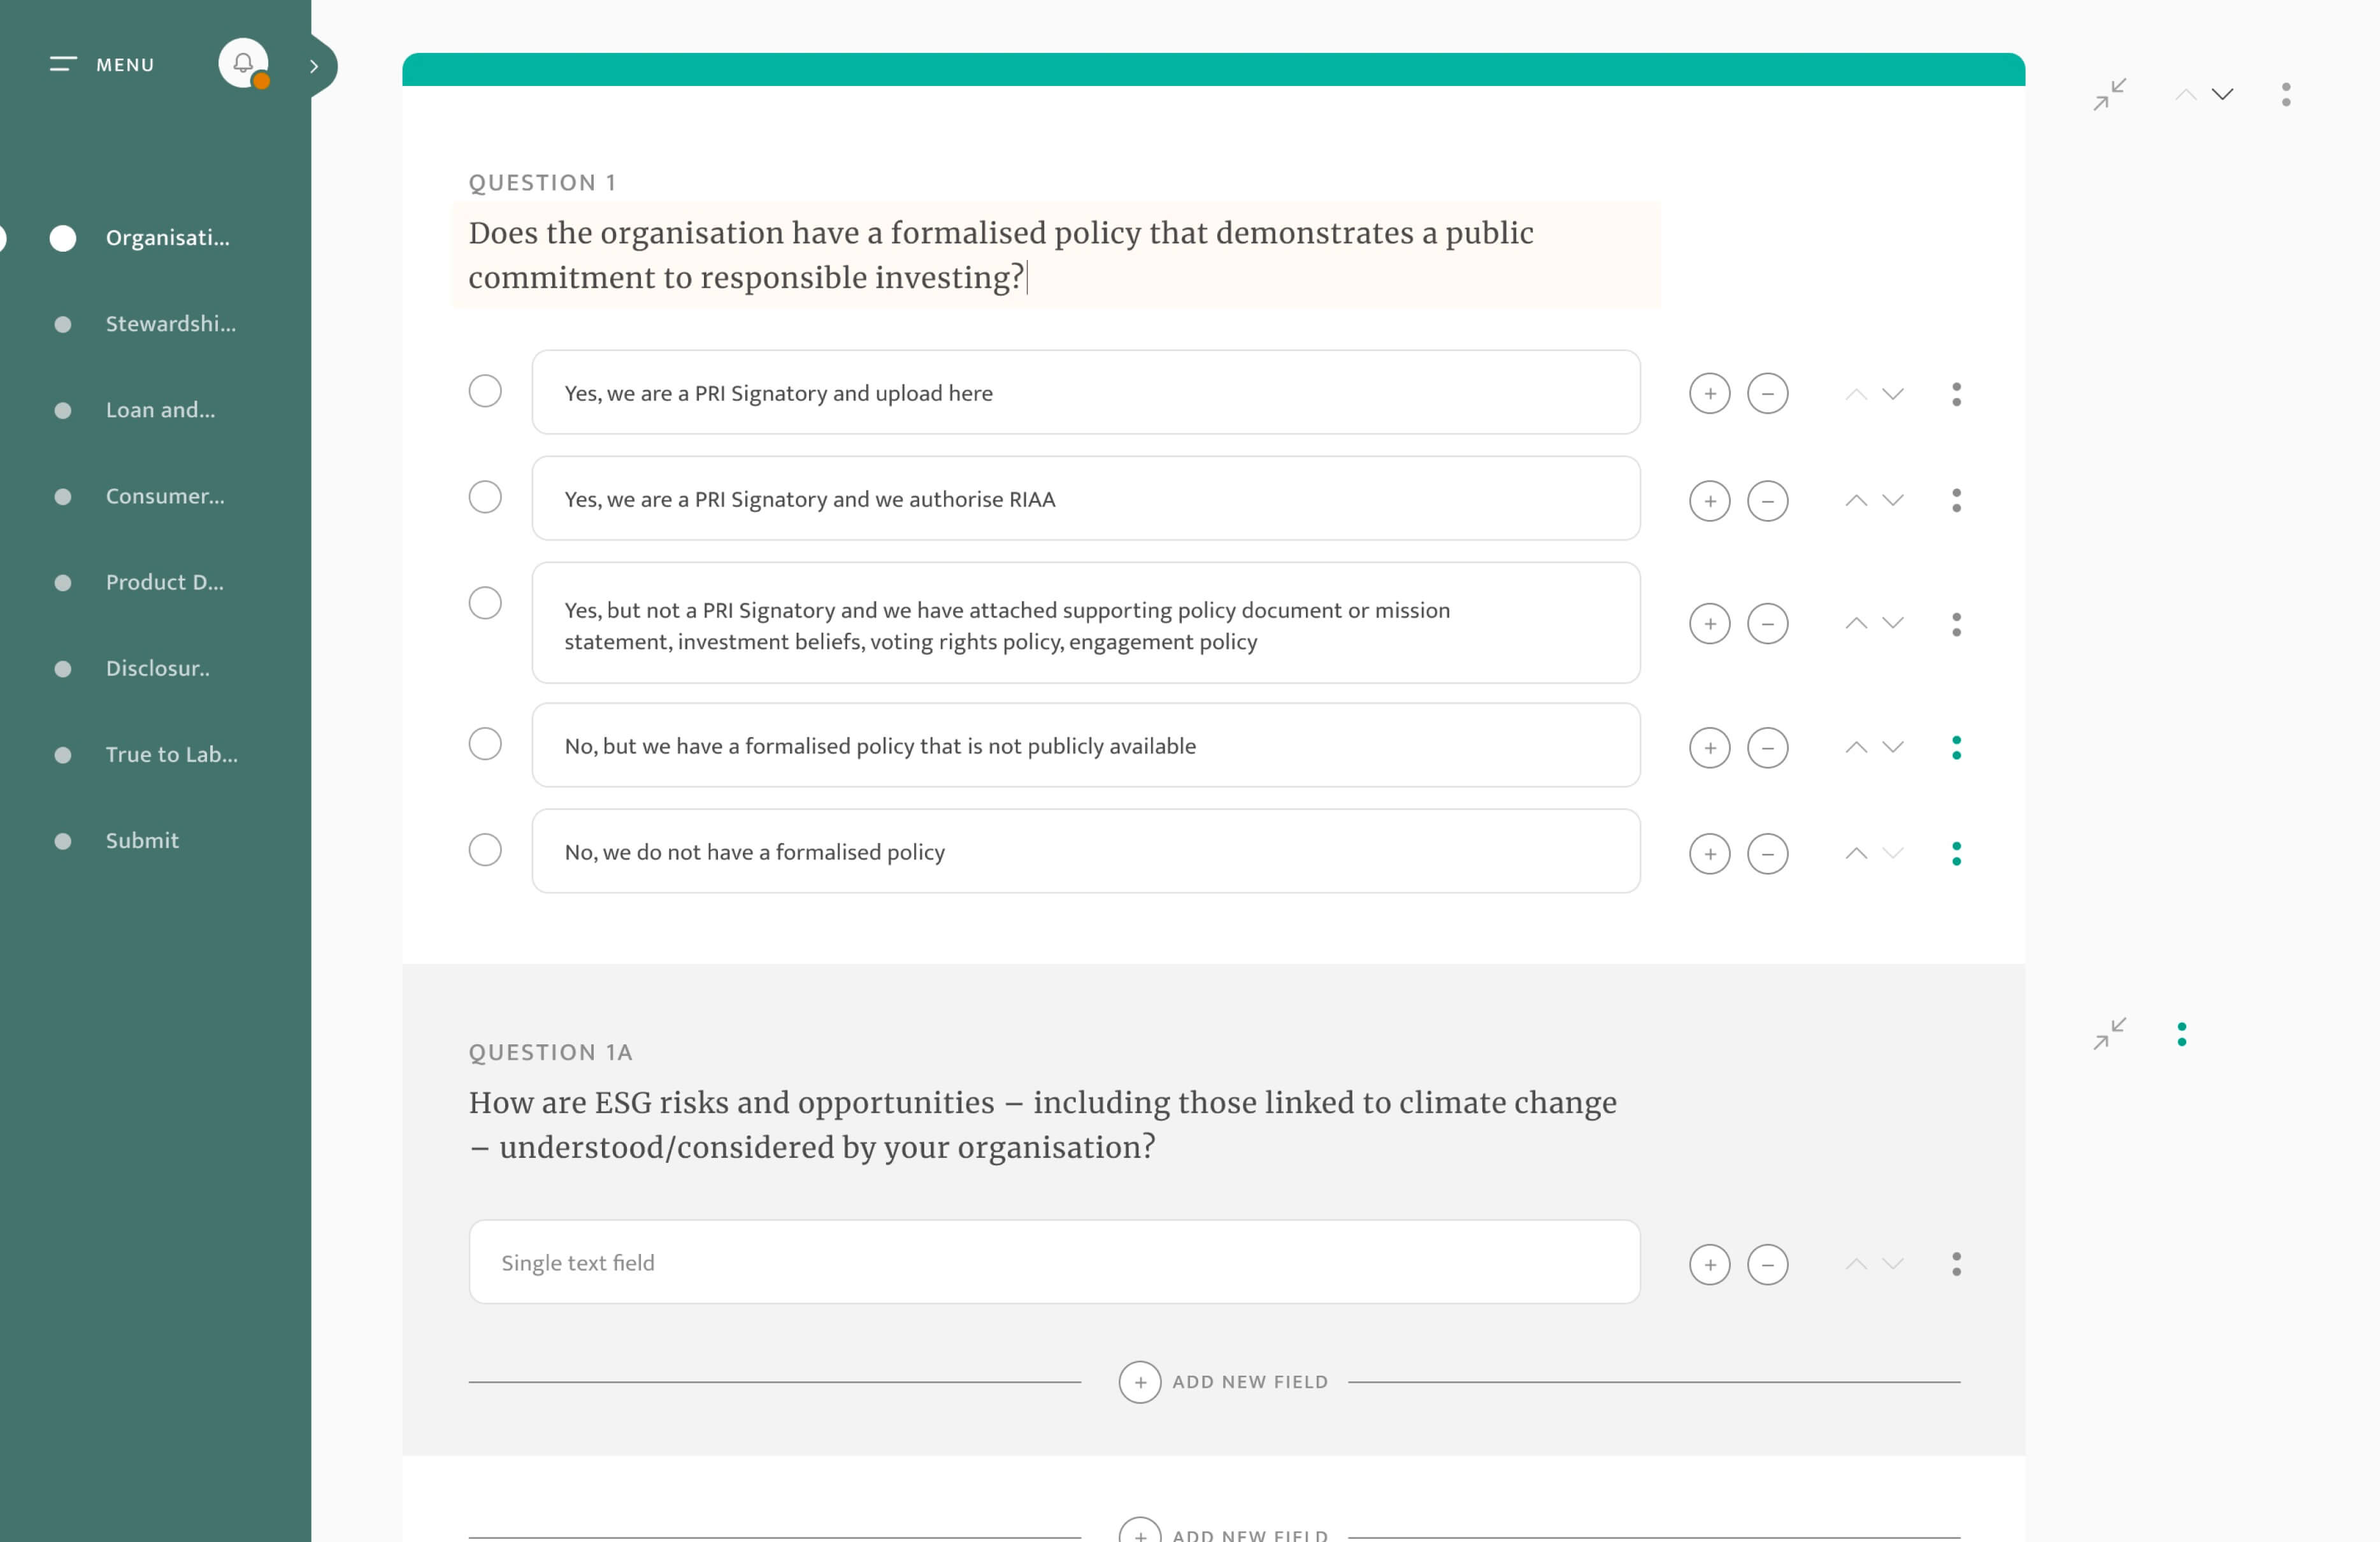The image size is (2380, 1542).
Task: Select the 'Yes, we are a PRI Signatory and upload here' radio
Action: click(x=485, y=391)
